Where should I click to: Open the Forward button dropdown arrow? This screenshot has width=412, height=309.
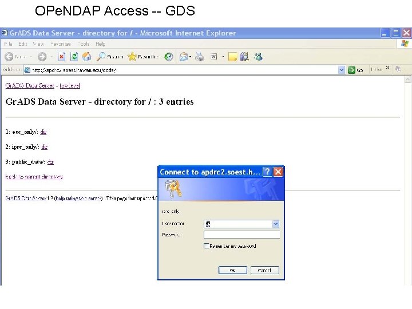[x=51, y=57]
